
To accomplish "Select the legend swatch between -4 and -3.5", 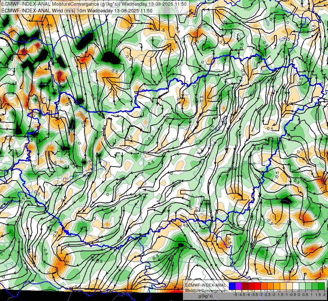I will (251, 286).
